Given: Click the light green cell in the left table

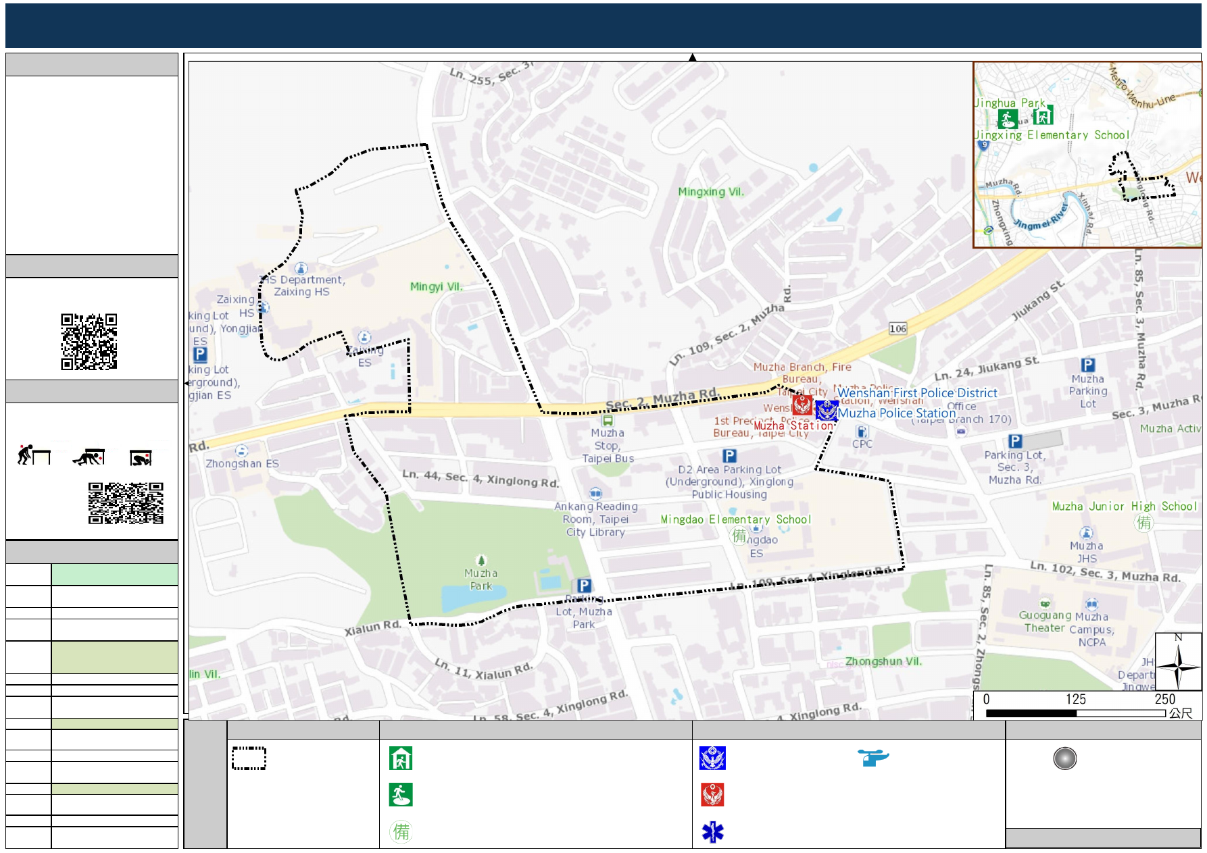Looking at the screenshot, I should [x=114, y=574].
